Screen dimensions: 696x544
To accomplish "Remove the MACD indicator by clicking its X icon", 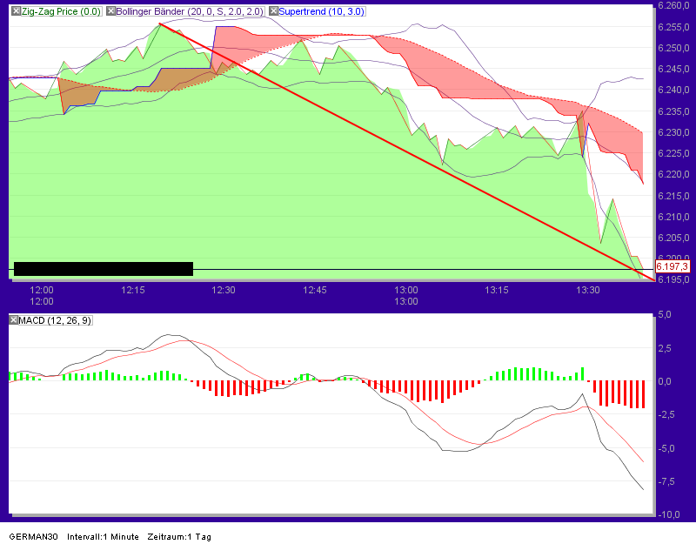I will click(x=14, y=320).
